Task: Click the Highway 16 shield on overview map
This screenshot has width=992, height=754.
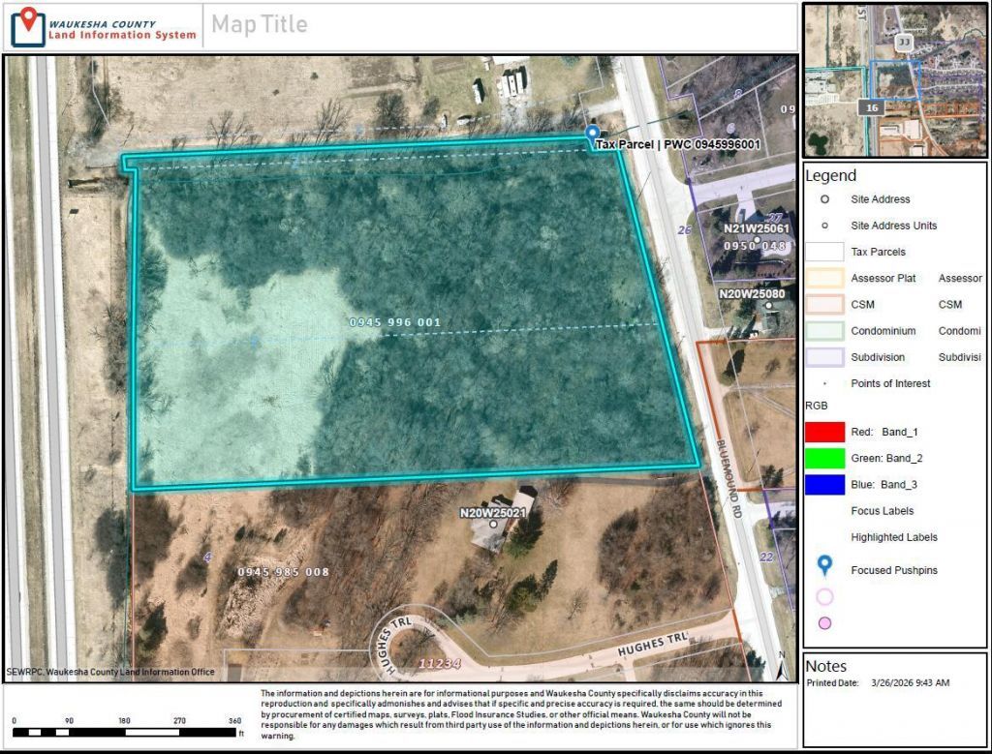Action: click(872, 107)
